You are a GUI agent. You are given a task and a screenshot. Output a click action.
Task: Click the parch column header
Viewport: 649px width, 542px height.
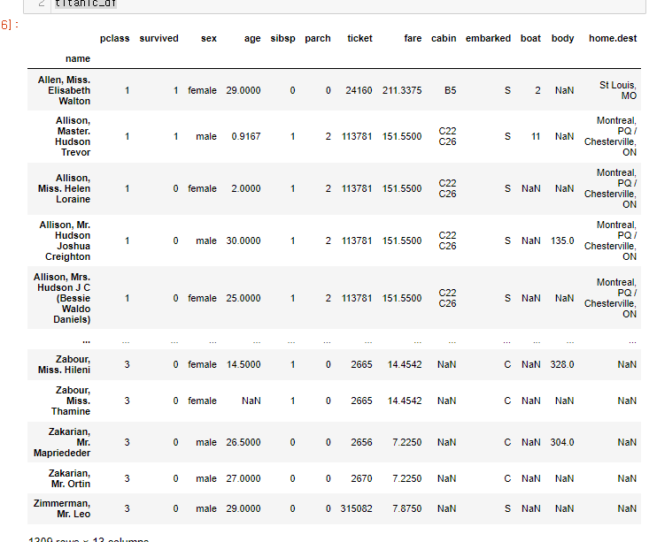pyautogui.click(x=318, y=38)
